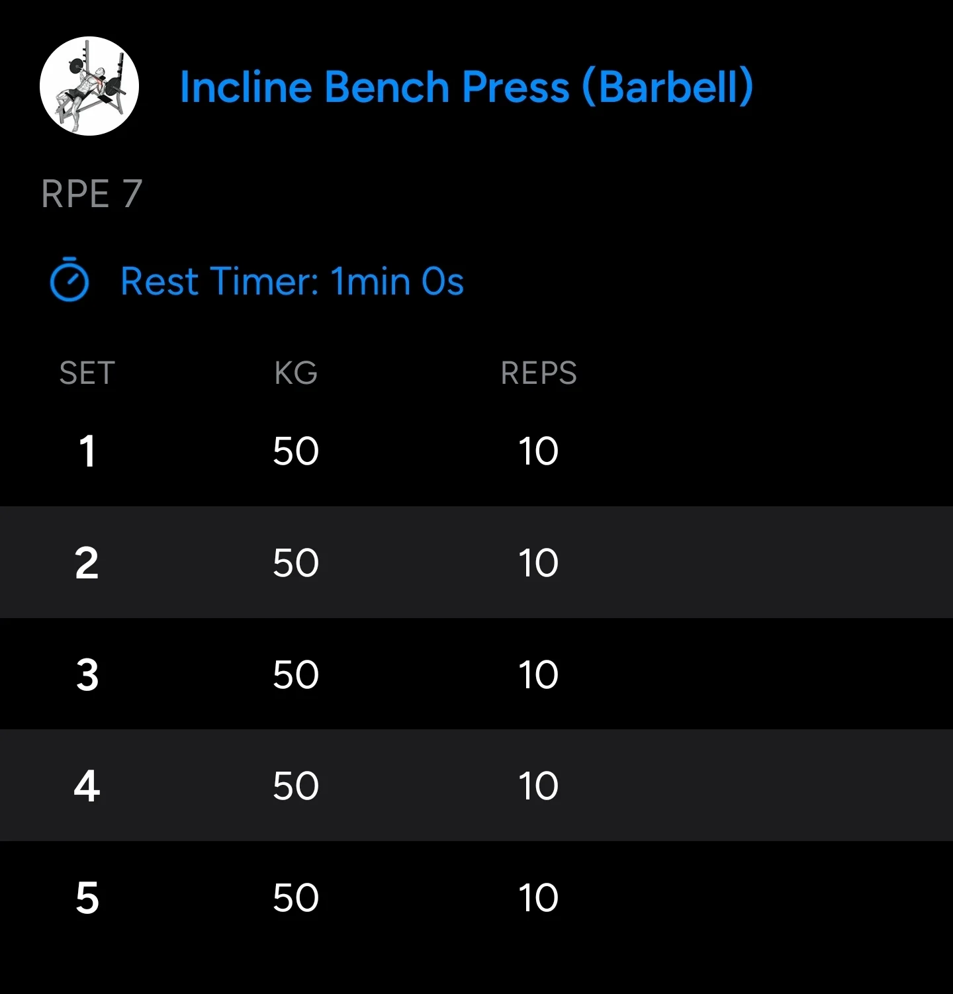
Task: Edit the KG value for set 1
Action: click(x=296, y=451)
